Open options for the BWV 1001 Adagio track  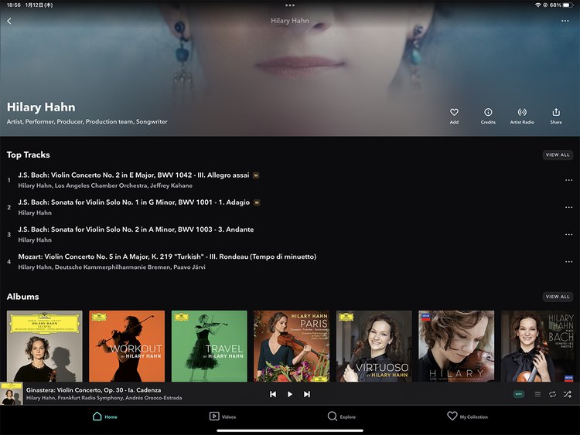pyautogui.click(x=568, y=207)
